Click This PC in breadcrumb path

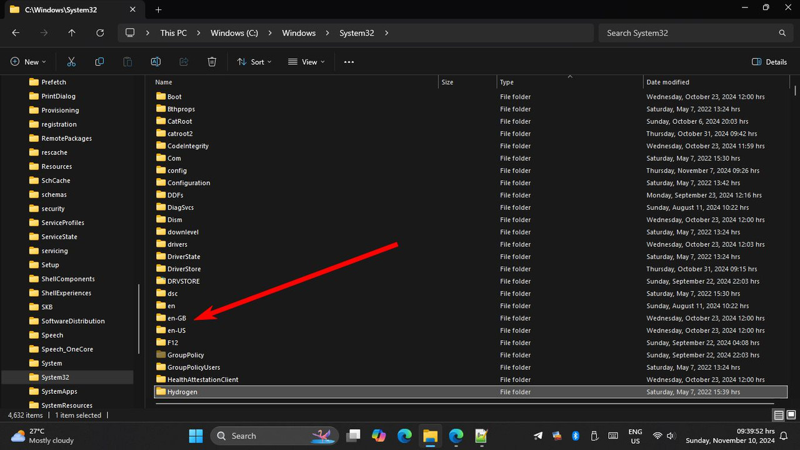pos(173,32)
